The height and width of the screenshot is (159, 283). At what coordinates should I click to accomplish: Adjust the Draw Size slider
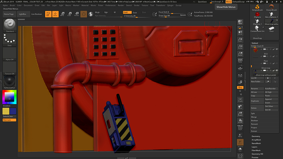pyautogui.click(x=172, y=16)
